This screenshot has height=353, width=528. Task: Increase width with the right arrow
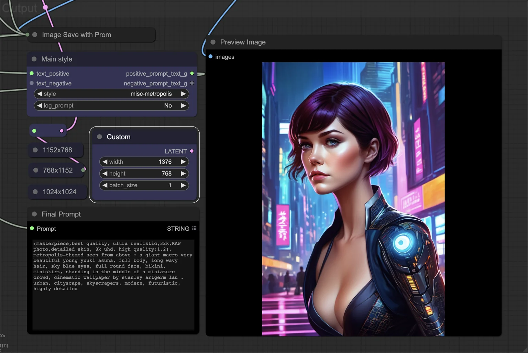[183, 162]
